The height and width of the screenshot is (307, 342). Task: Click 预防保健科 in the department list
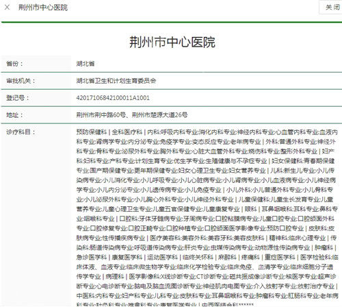tap(92, 132)
